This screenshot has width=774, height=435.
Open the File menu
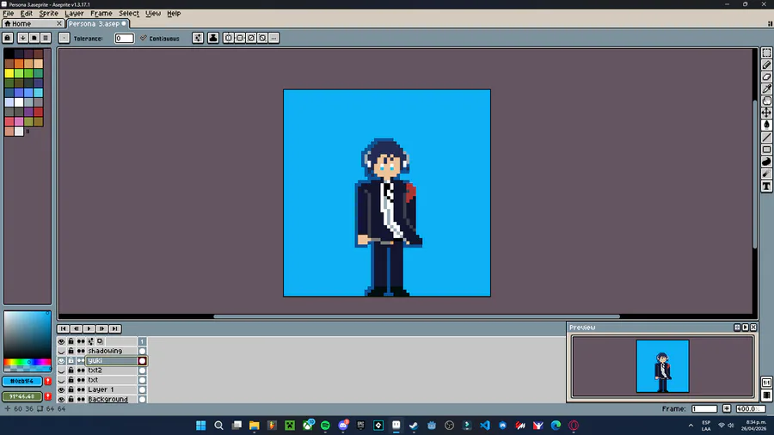pyautogui.click(x=9, y=13)
